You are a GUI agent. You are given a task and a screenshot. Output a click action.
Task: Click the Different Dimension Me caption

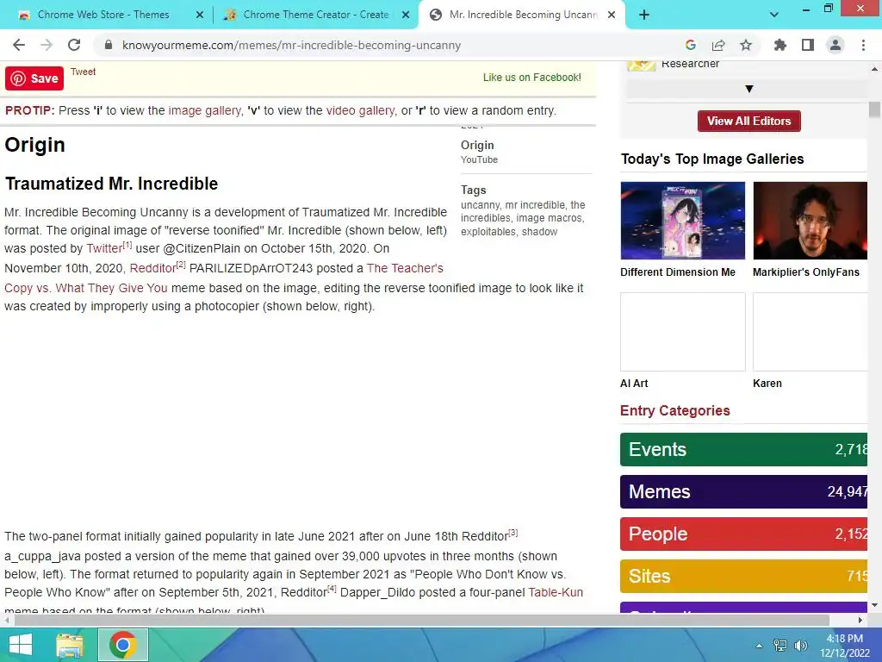[x=678, y=272]
